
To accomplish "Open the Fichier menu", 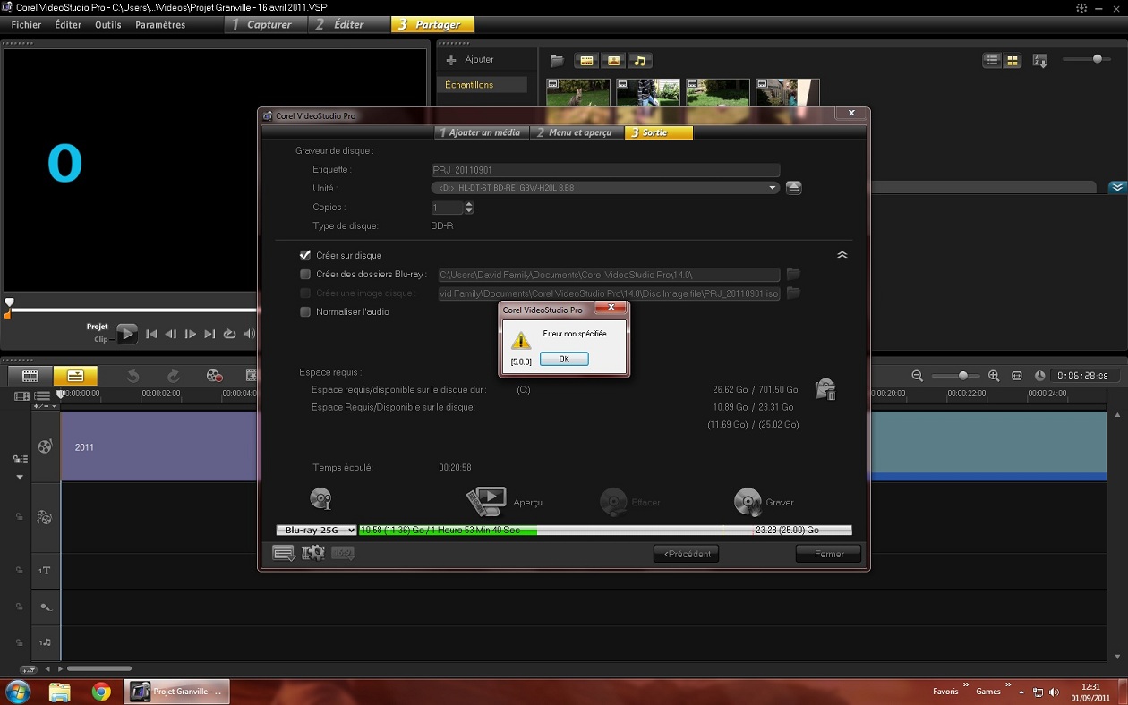I will point(26,25).
